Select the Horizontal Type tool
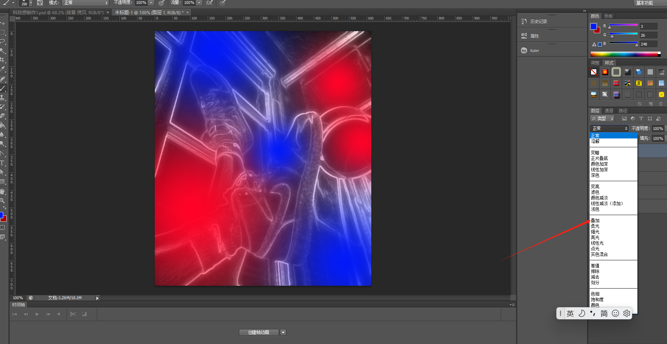Viewport: 667px width, 344px height. pyautogui.click(x=3, y=163)
